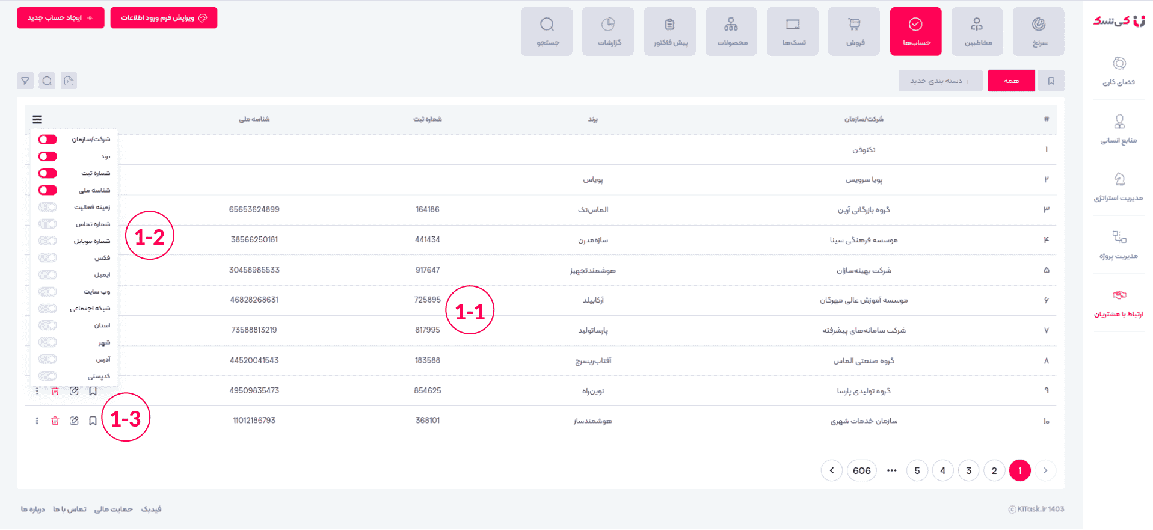Switch to the محصولات (products) tab
Screen dimensions: 1153x530
[731, 31]
